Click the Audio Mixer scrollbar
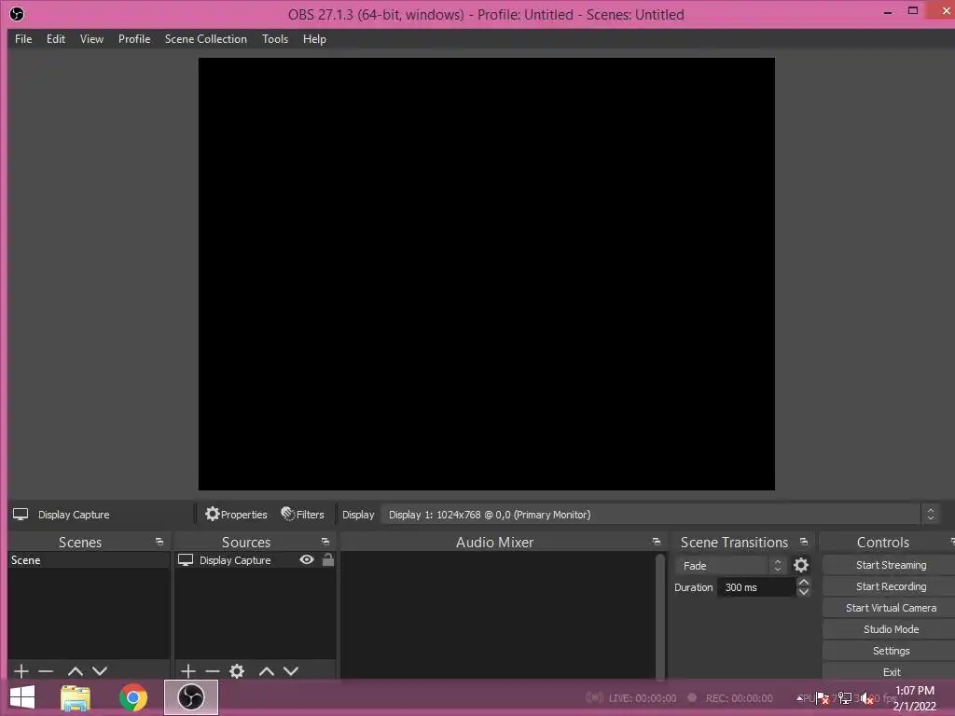This screenshot has width=955, height=716. (x=660, y=615)
